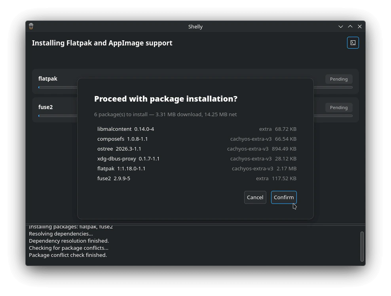Click the 'Resolving dependencies...' log line

pyautogui.click(x=61, y=234)
